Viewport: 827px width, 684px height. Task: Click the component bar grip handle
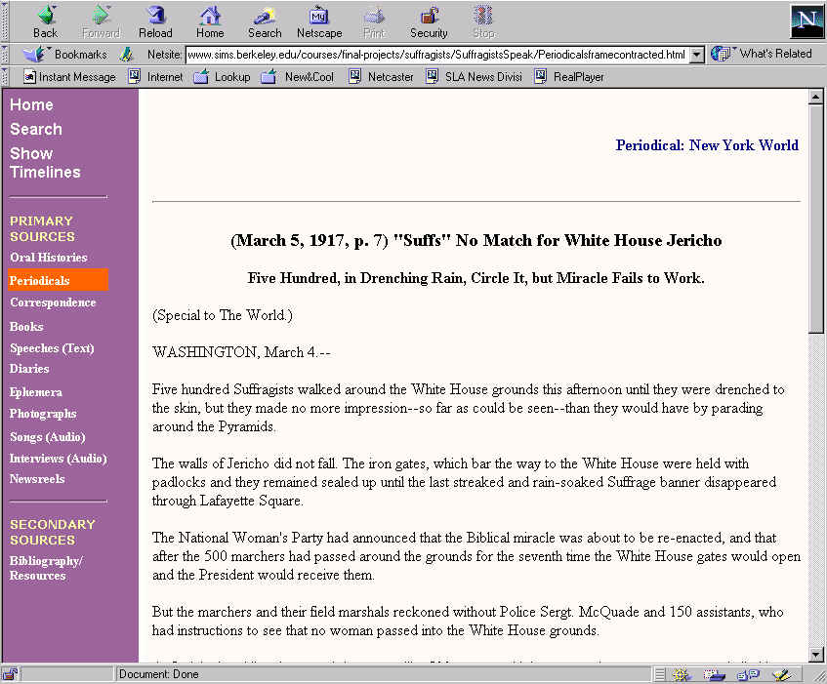point(659,674)
